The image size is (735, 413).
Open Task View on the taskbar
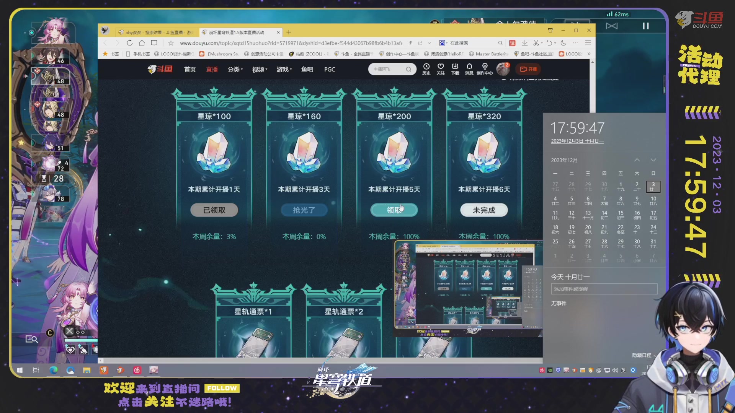[x=36, y=370]
